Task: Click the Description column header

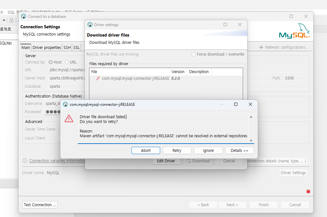Action: tap(199, 71)
